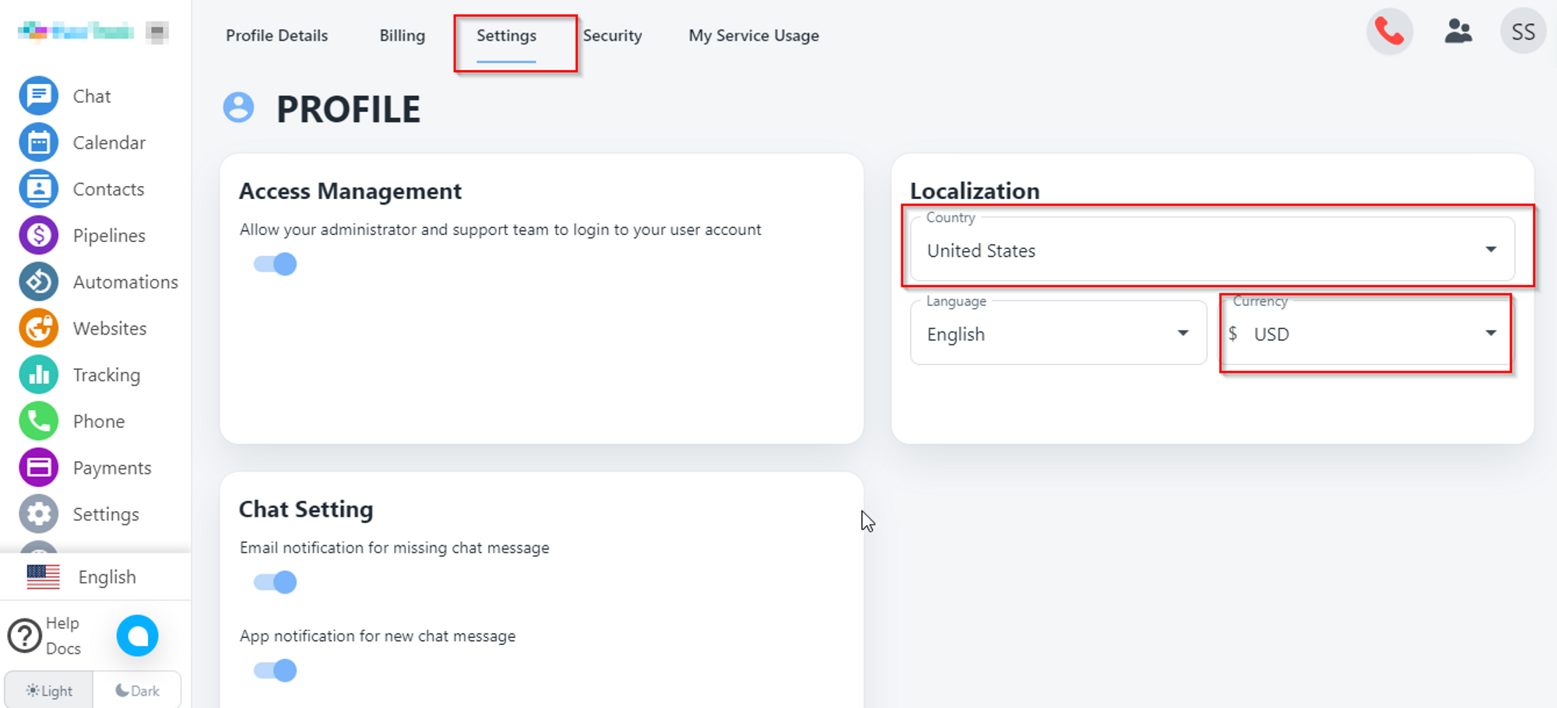
Task: Switch to Dark theme
Action: (x=137, y=690)
